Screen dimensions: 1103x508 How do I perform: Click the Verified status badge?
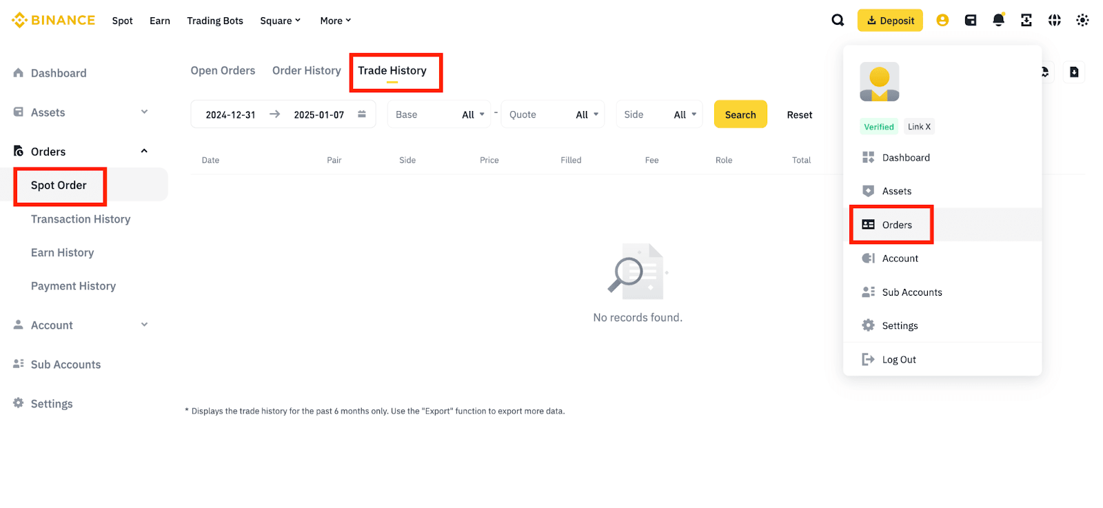879,127
